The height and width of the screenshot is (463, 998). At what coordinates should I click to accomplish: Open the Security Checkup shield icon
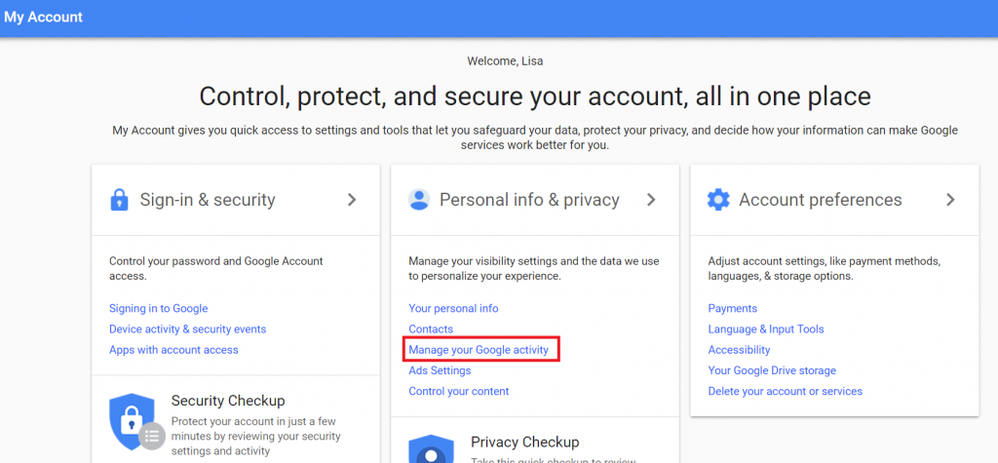(x=133, y=422)
